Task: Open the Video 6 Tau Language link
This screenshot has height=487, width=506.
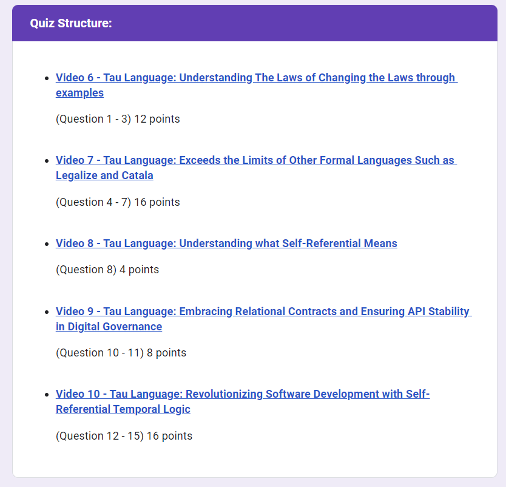Action: click(257, 78)
